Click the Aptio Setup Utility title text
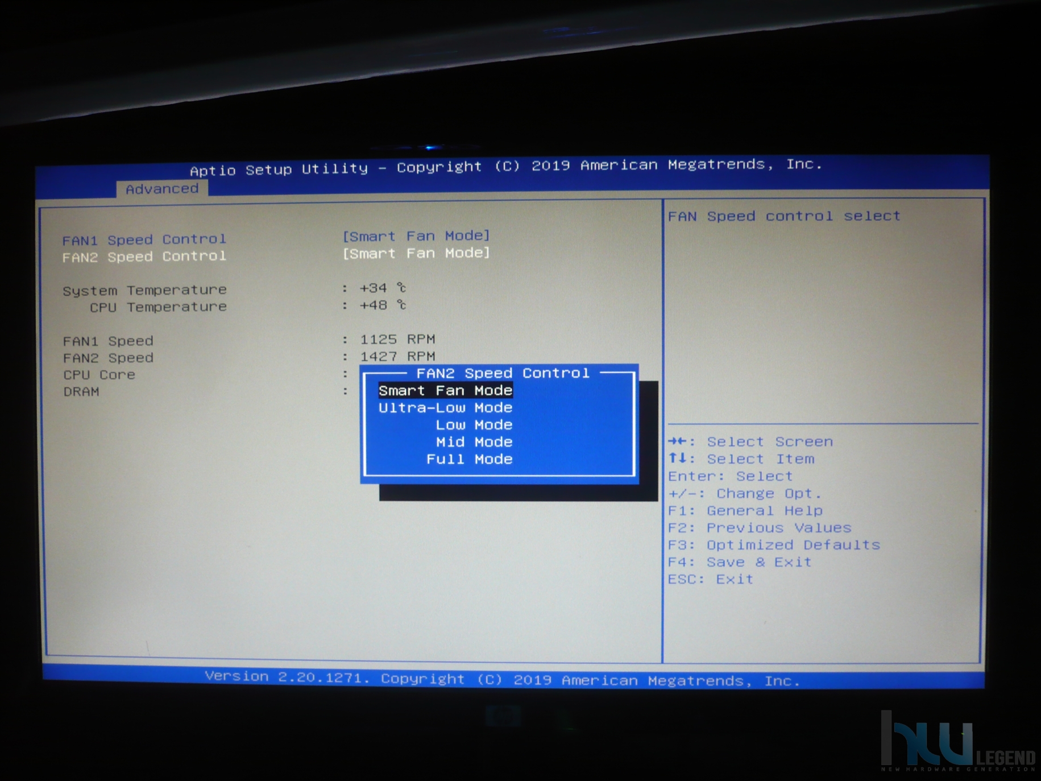This screenshot has height=781, width=1041. click(506, 167)
